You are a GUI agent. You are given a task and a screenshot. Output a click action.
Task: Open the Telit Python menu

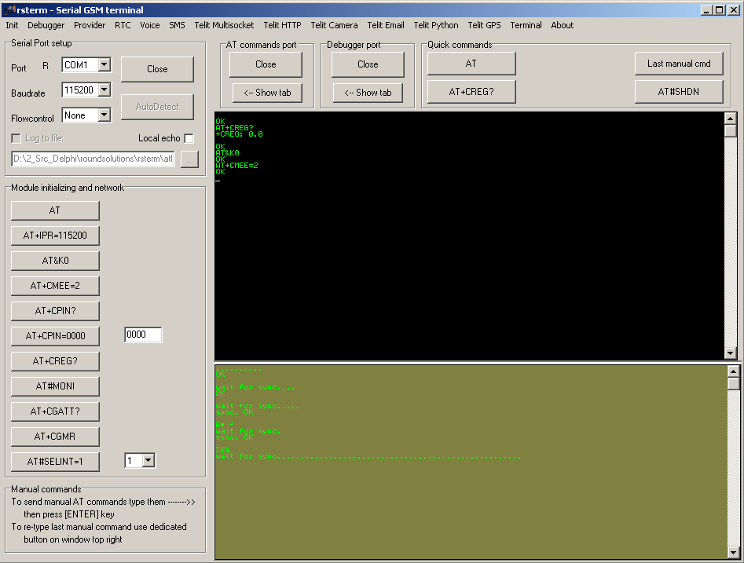tap(436, 25)
